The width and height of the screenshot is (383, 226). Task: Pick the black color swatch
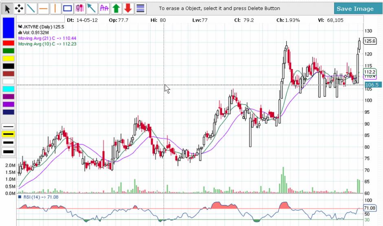(x=9, y=66)
